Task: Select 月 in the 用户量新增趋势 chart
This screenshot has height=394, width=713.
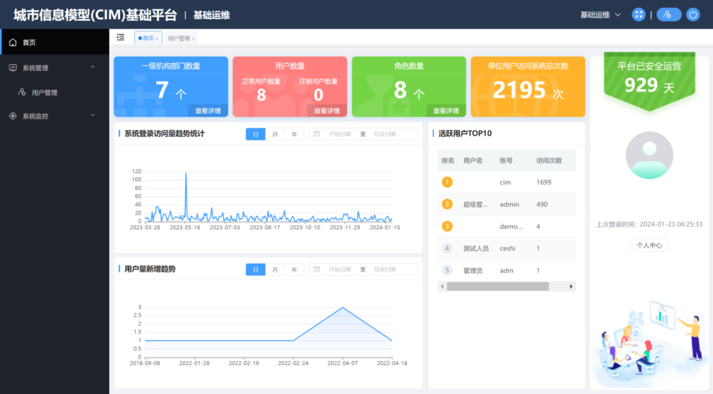Action: click(275, 269)
